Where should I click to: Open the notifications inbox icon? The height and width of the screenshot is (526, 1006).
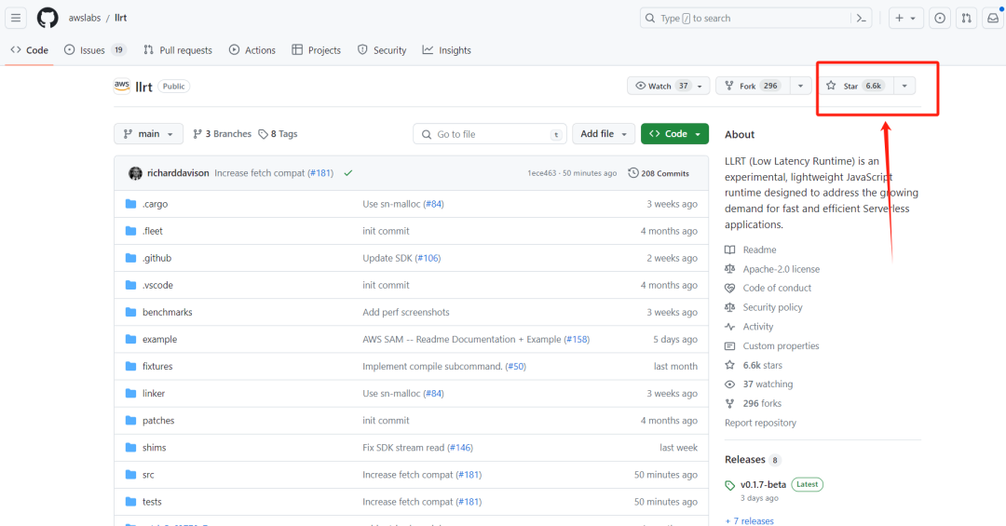pyautogui.click(x=993, y=18)
